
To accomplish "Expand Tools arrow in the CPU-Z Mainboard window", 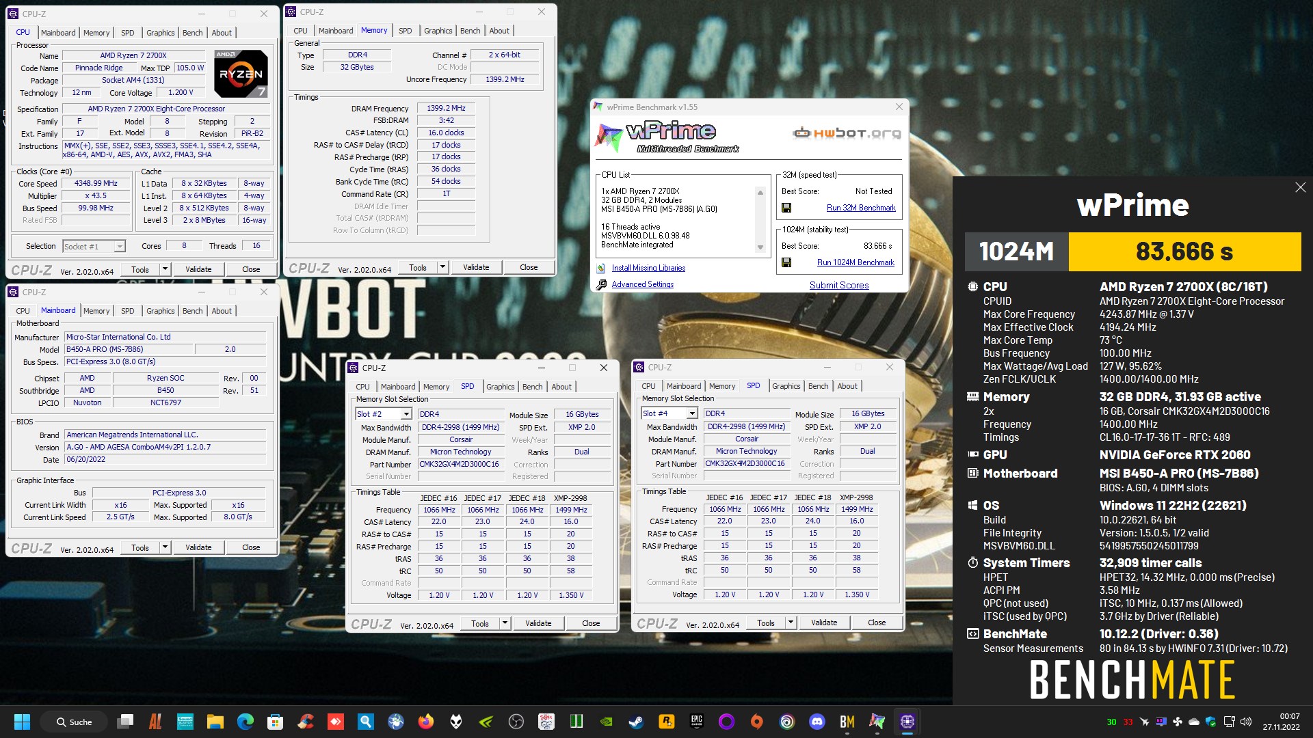I will [x=165, y=547].
